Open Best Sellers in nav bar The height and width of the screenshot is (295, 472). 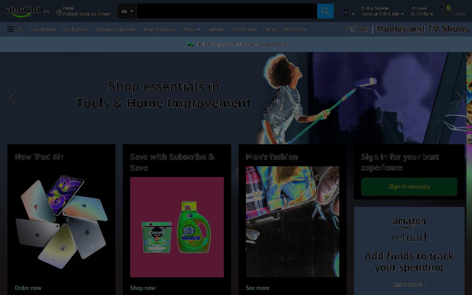pyautogui.click(x=42, y=29)
